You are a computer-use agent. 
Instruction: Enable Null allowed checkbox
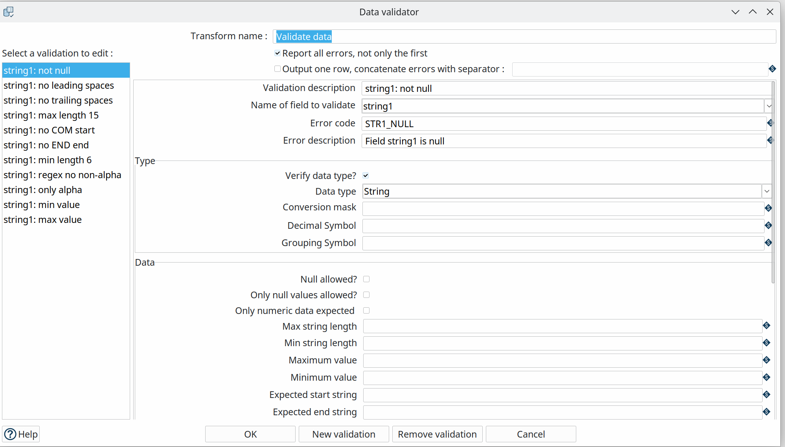[x=366, y=279]
